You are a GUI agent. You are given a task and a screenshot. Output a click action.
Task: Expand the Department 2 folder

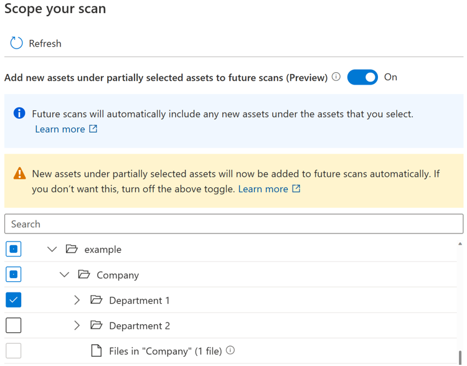(x=77, y=326)
